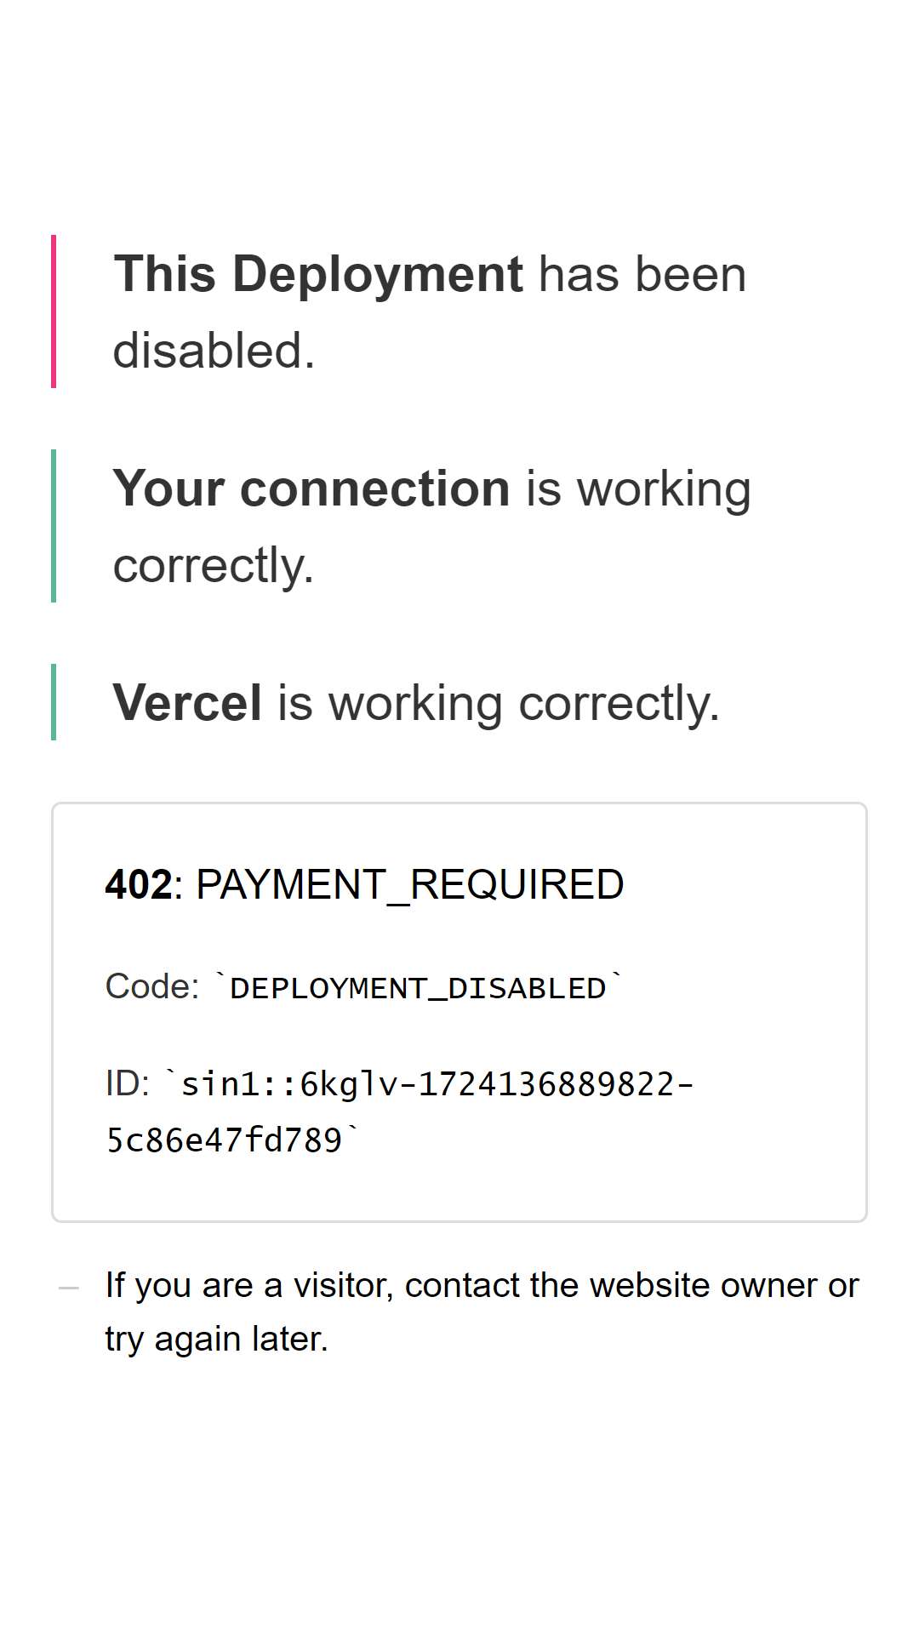Click the dash bullet before visitor note
The height and width of the screenshot is (1634, 919).
pos(69,1288)
